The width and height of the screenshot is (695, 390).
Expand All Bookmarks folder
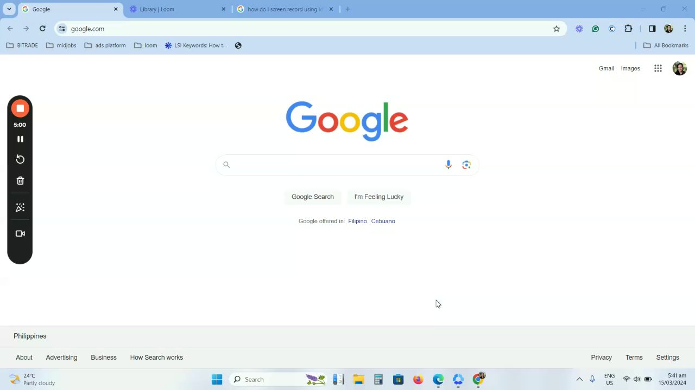pyautogui.click(x=666, y=45)
